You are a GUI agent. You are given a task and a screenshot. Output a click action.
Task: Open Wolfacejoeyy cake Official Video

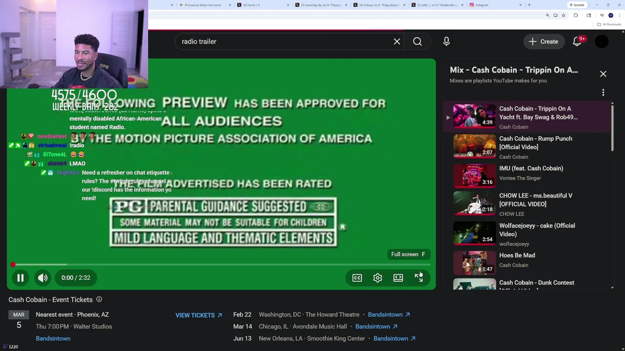527,234
